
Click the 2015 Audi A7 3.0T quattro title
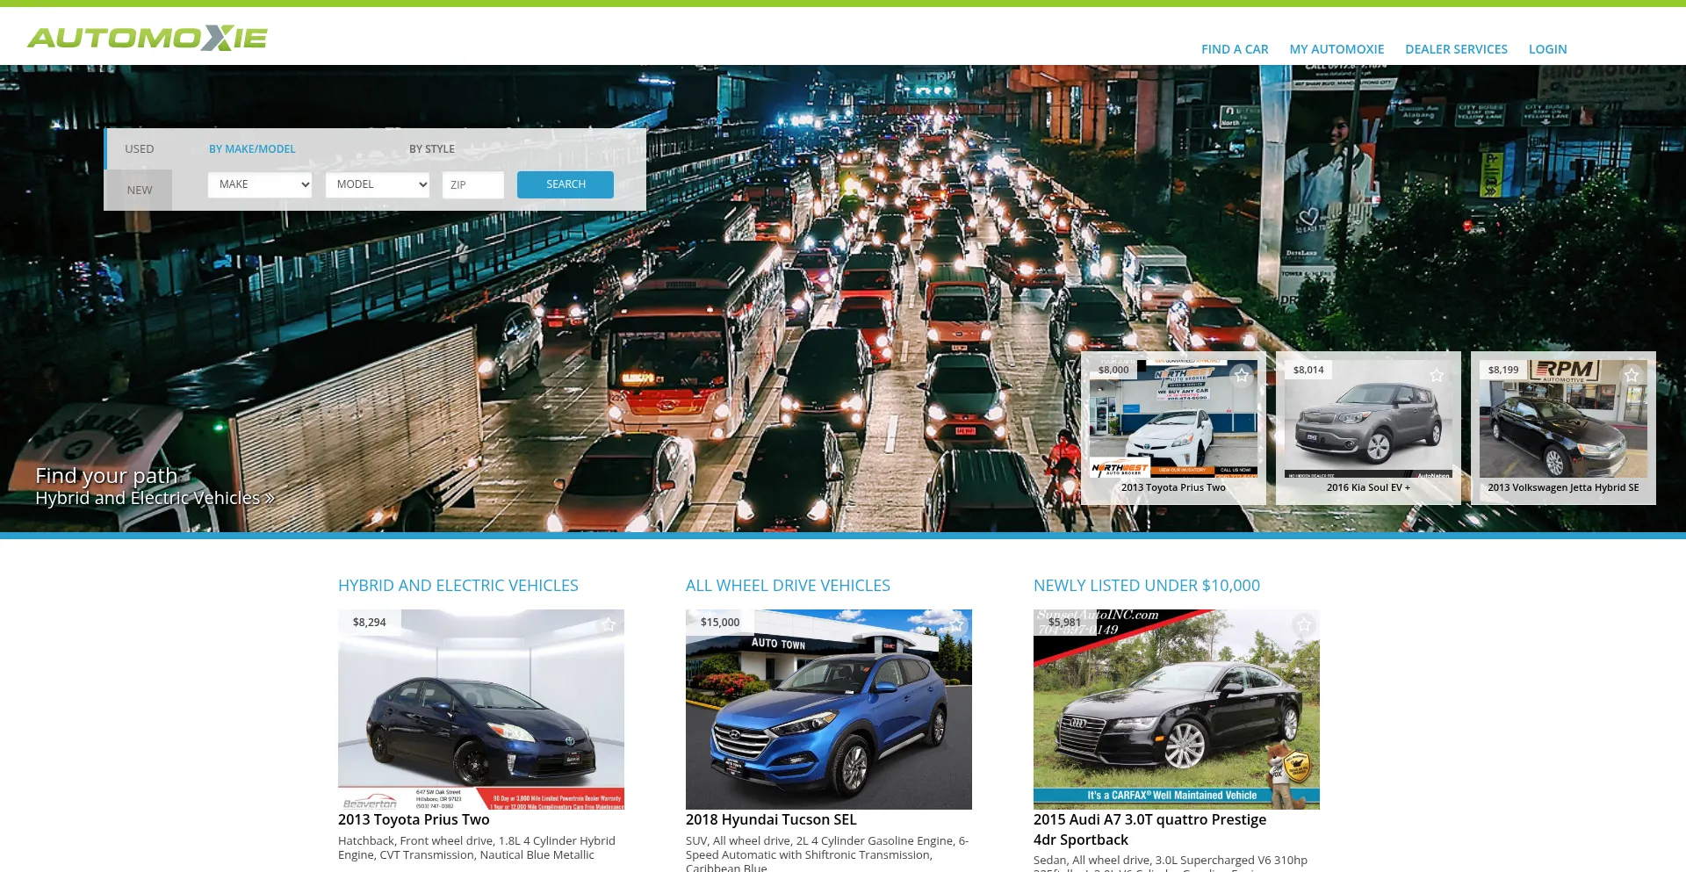coord(1149,829)
